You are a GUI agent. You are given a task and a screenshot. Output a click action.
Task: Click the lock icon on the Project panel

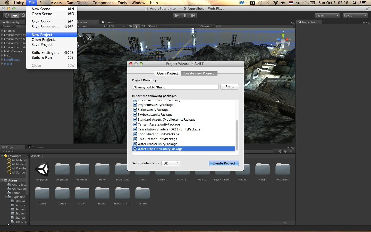tap(288, 147)
